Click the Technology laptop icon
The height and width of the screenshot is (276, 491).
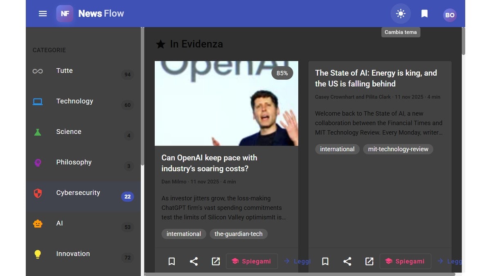(x=38, y=101)
